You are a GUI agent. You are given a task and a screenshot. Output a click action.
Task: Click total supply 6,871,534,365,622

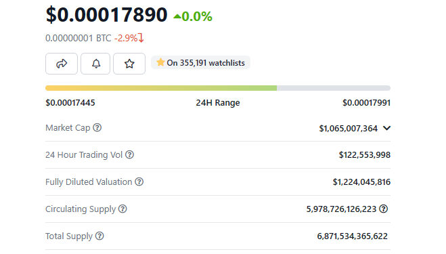click(x=353, y=236)
